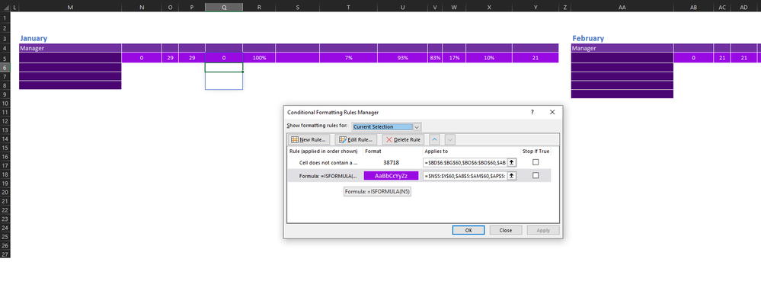Collapse dialog via first rule's range selector
The width and height of the screenshot is (761, 281).
[512, 162]
